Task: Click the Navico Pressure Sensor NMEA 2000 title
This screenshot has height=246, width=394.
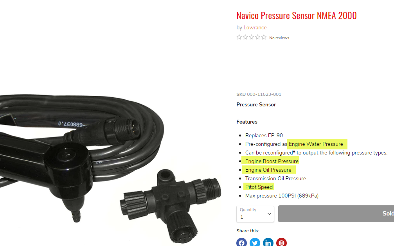Action: coord(297,16)
